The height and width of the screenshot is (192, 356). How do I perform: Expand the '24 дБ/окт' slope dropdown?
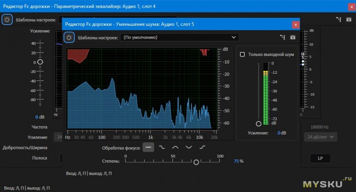pyautogui.click(x=320, y=137)
